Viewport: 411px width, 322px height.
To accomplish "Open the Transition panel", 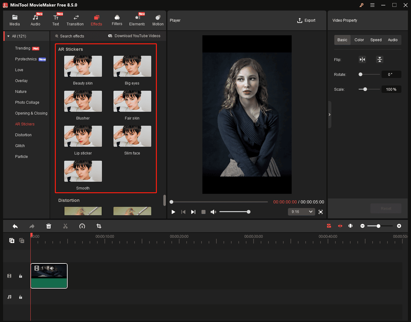I will coord(75,20).
